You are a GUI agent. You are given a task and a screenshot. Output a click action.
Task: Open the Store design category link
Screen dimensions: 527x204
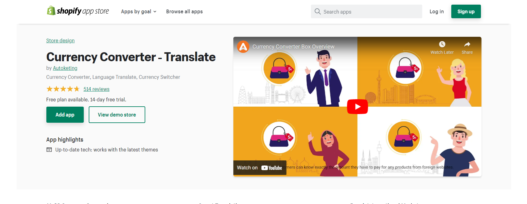60,40
